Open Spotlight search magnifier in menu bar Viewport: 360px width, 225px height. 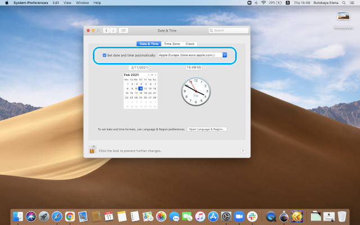344,3
